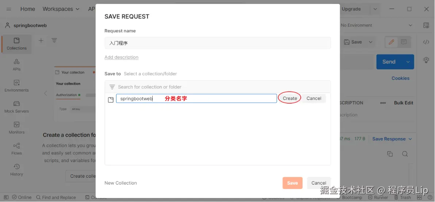Open the Collections sidebar tab

point(17,44)
